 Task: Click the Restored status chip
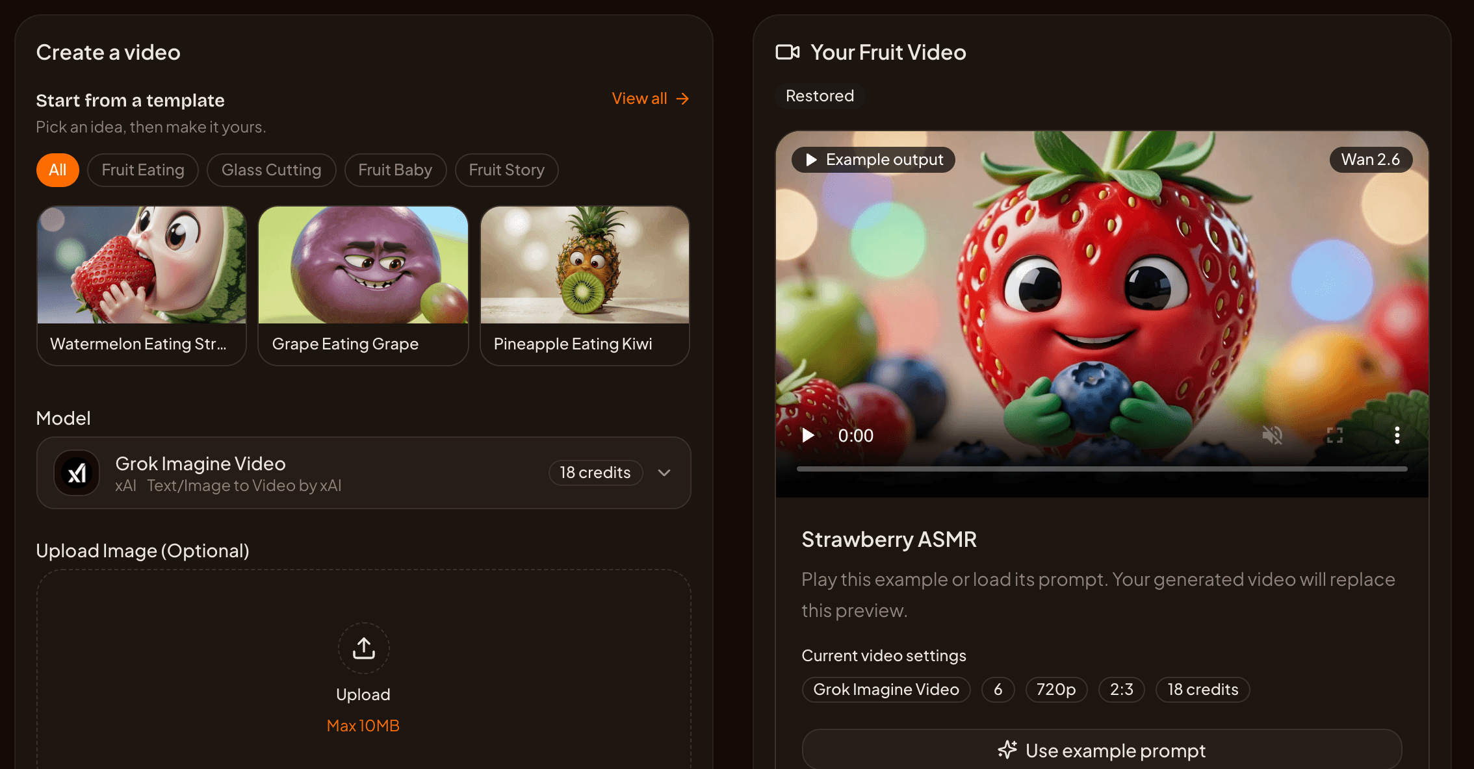point(820,96)
